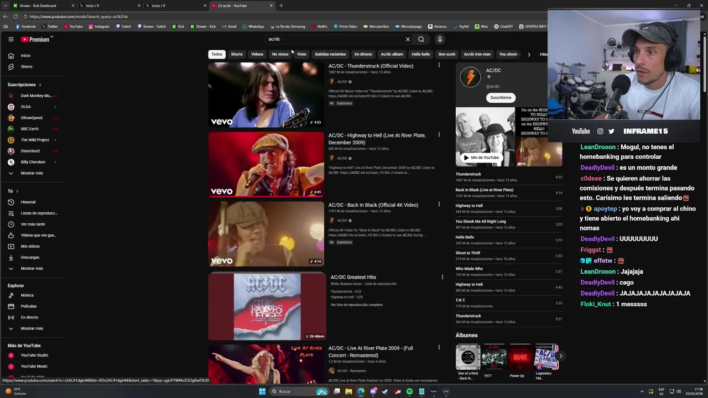Open the Netflix bookmark
Image resolution: width=708 pixels, height=398 pixels.
coord(320,26)
